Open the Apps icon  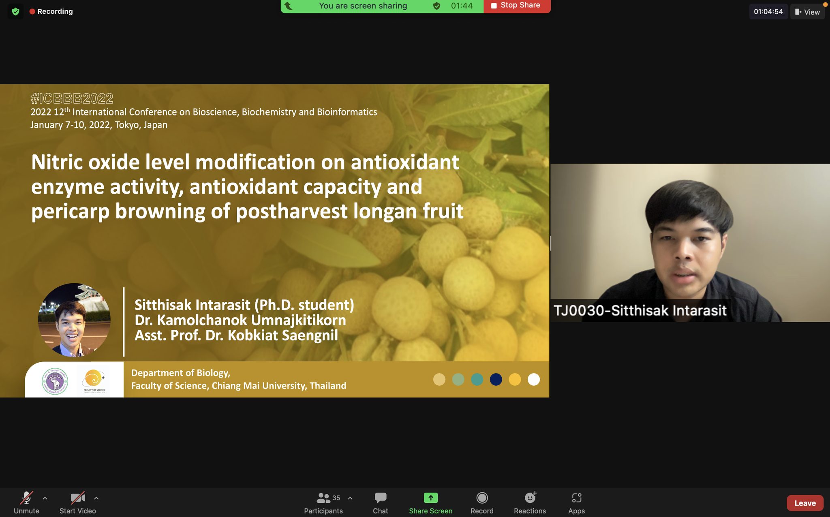click(x=576, y=498)
